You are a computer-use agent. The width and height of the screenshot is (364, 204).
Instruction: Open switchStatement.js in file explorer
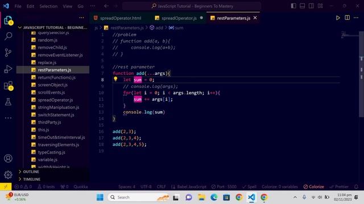(x=56, y=115)
